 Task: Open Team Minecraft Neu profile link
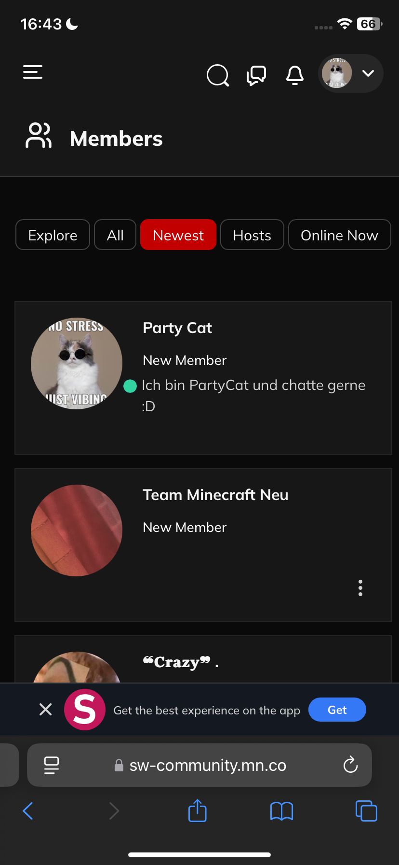tap(215, 495)
